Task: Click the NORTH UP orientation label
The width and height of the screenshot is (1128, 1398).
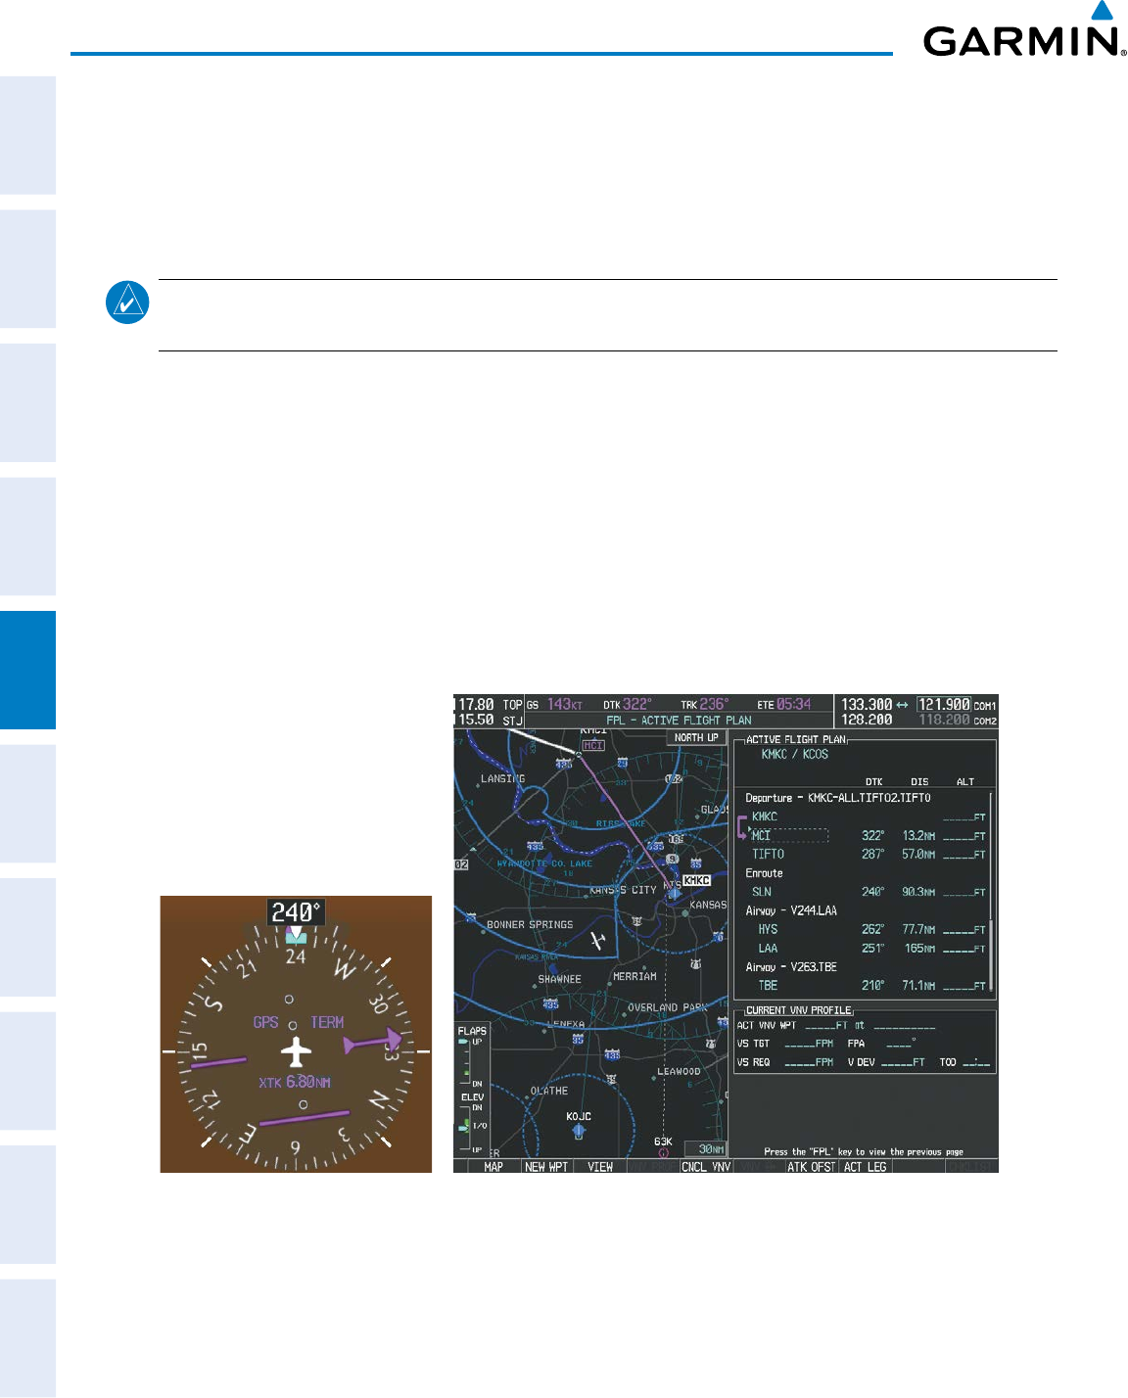Action: (x=696, y=737)
